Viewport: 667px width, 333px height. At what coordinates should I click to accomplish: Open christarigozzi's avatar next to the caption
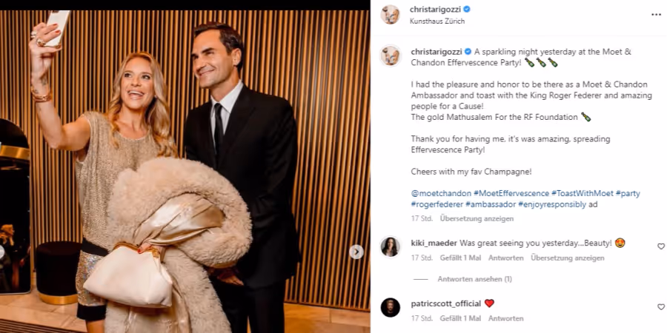point(390,55)
